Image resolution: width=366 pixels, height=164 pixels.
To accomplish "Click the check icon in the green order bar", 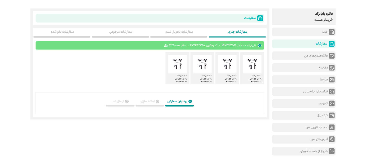I will coord(259,45).
